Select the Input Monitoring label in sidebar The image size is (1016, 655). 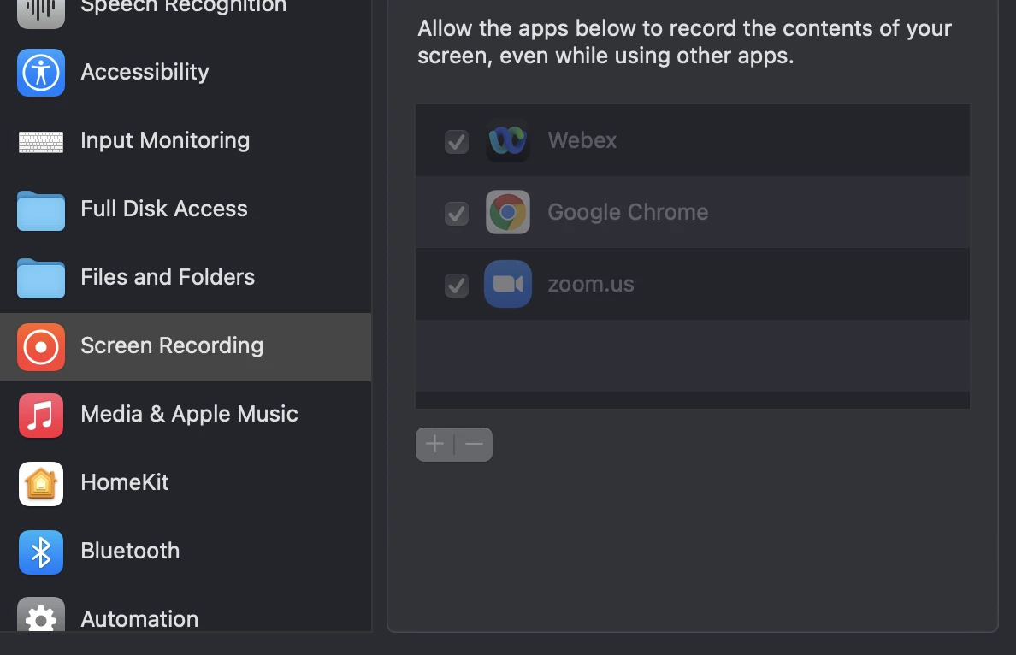[x=165, y=140]
